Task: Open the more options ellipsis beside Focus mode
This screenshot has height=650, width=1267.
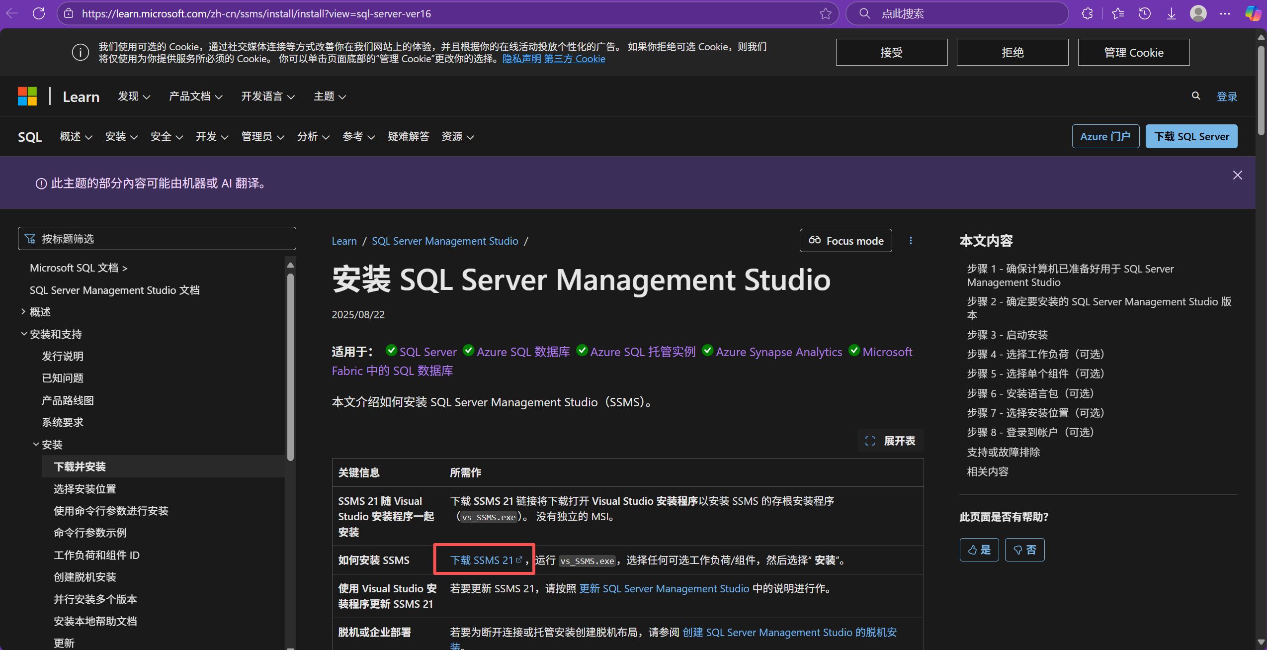Action: tap(911, 240)
